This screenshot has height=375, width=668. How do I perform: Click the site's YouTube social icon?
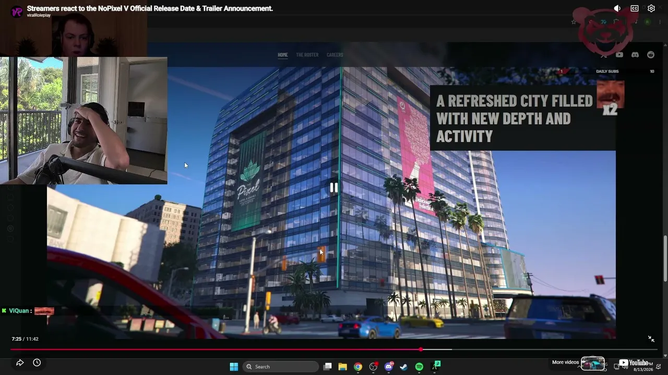click(619, 55)
